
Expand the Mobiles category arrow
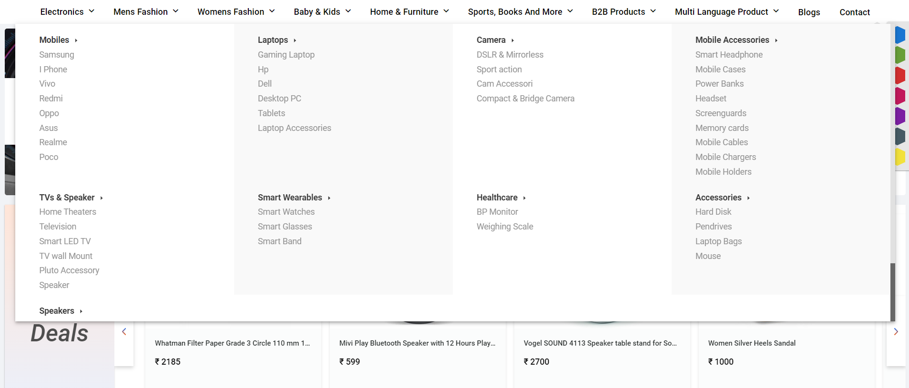[x=76, y=40]
